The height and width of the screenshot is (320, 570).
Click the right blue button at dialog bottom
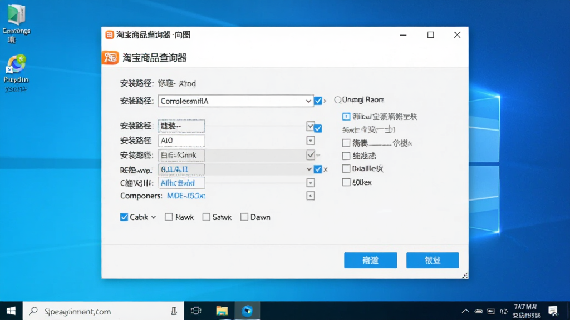coord(433,260)
